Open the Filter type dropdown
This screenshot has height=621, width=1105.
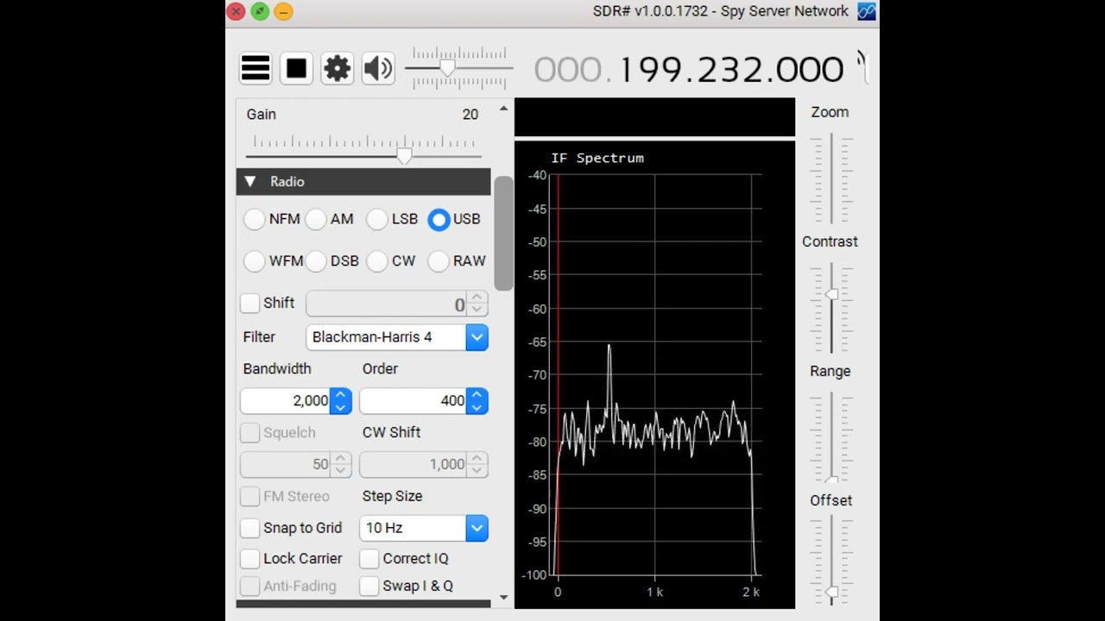(x=477, y=337)
